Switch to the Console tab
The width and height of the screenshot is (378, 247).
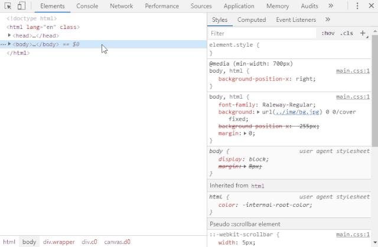point(87,6)
